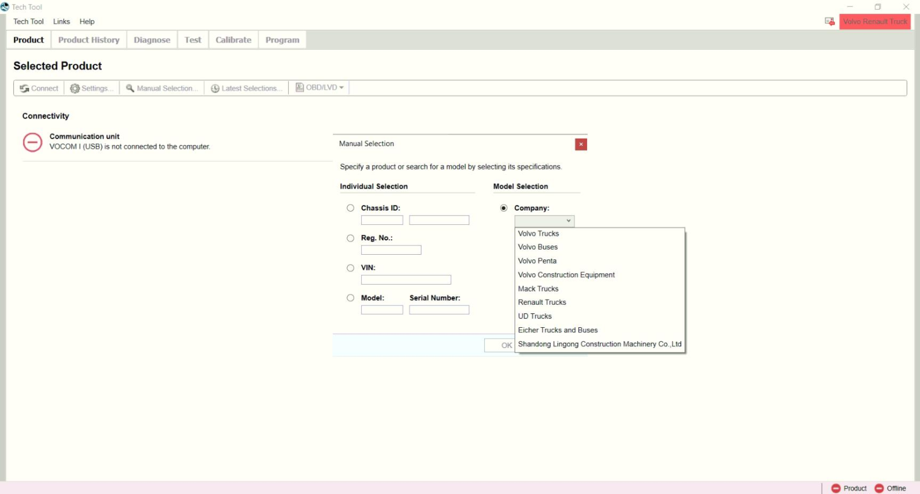Viewport: 920px width, 494px height.
Task: Switch to the Product History tab
Action: (x=89, y=40)
